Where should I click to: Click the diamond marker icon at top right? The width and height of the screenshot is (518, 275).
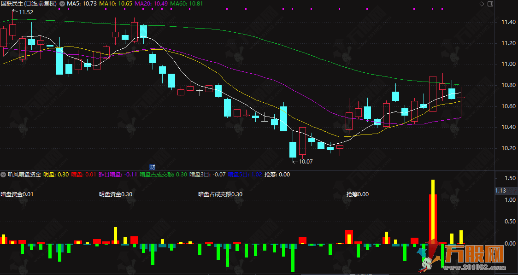(x=482, y=4)
